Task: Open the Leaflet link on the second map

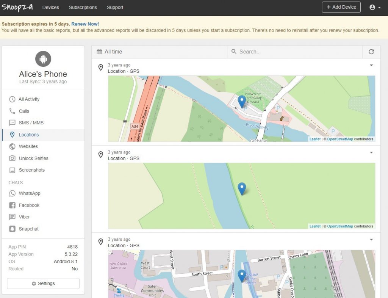Action: pyautogui.click(x=315, y=226)
